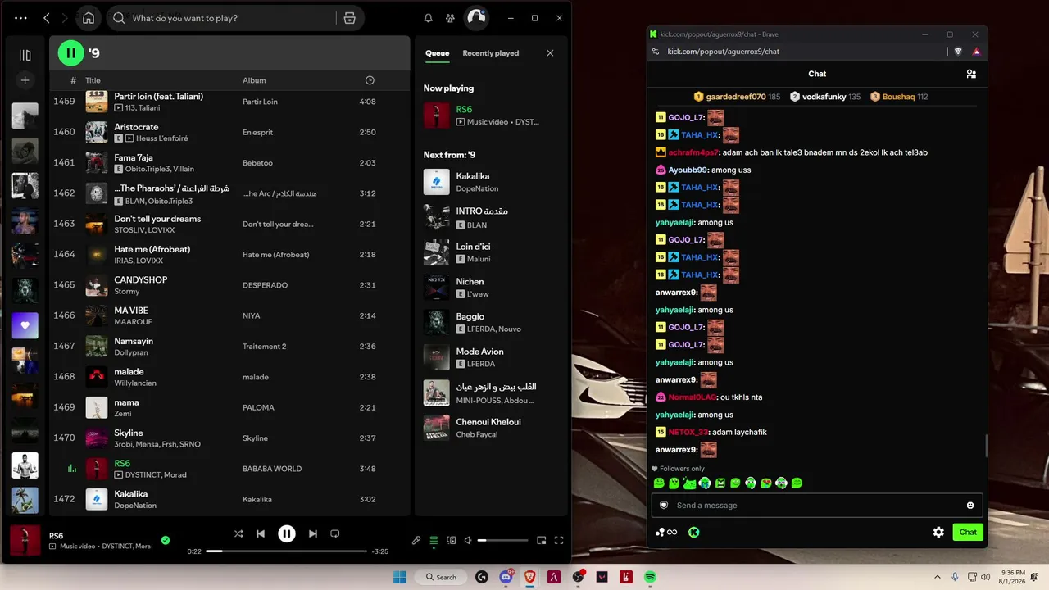This screenshot has height=590, width=1049.
Task: Open the DESPERADO album link
Action: pyautogui.click(x=265, y=285)
